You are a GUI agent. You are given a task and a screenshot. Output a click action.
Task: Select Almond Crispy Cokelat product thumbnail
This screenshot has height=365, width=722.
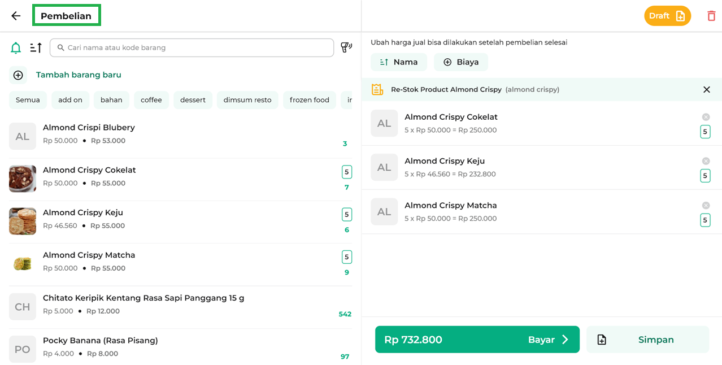point(23,179)
